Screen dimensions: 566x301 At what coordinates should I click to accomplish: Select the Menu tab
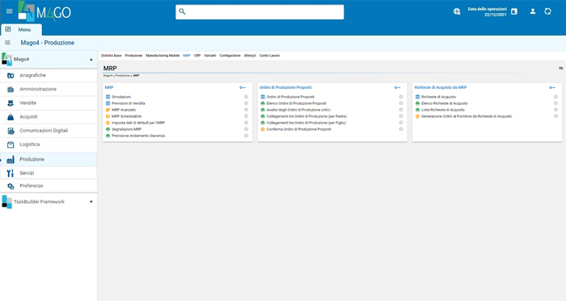[22, 30]
